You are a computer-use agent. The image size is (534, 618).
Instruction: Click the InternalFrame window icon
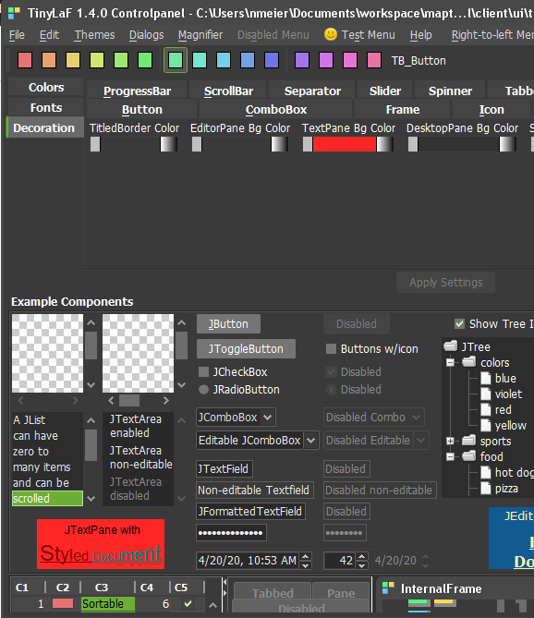click(389, 588)
